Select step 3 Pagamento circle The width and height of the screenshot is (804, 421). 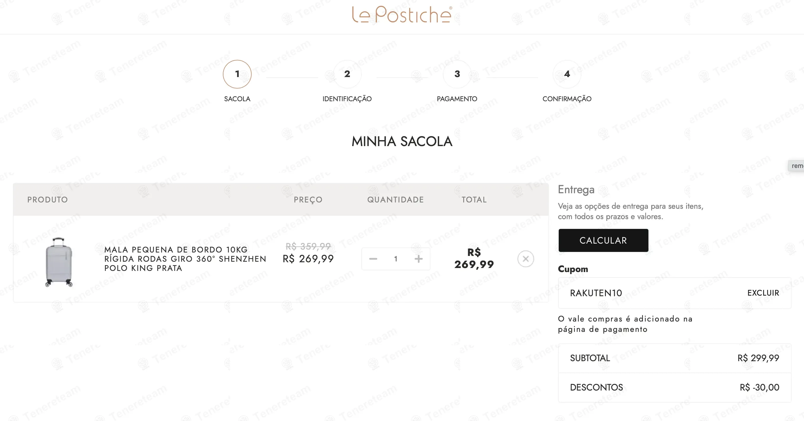click(x=457, y=74)
